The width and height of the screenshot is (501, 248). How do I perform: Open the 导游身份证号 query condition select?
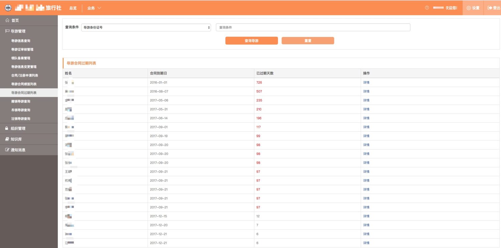coord(146,27)
